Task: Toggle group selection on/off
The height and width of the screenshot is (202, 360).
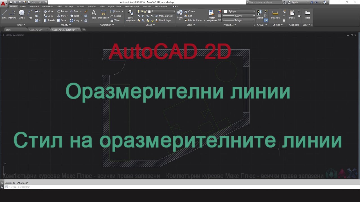Action: click(266, 20)
